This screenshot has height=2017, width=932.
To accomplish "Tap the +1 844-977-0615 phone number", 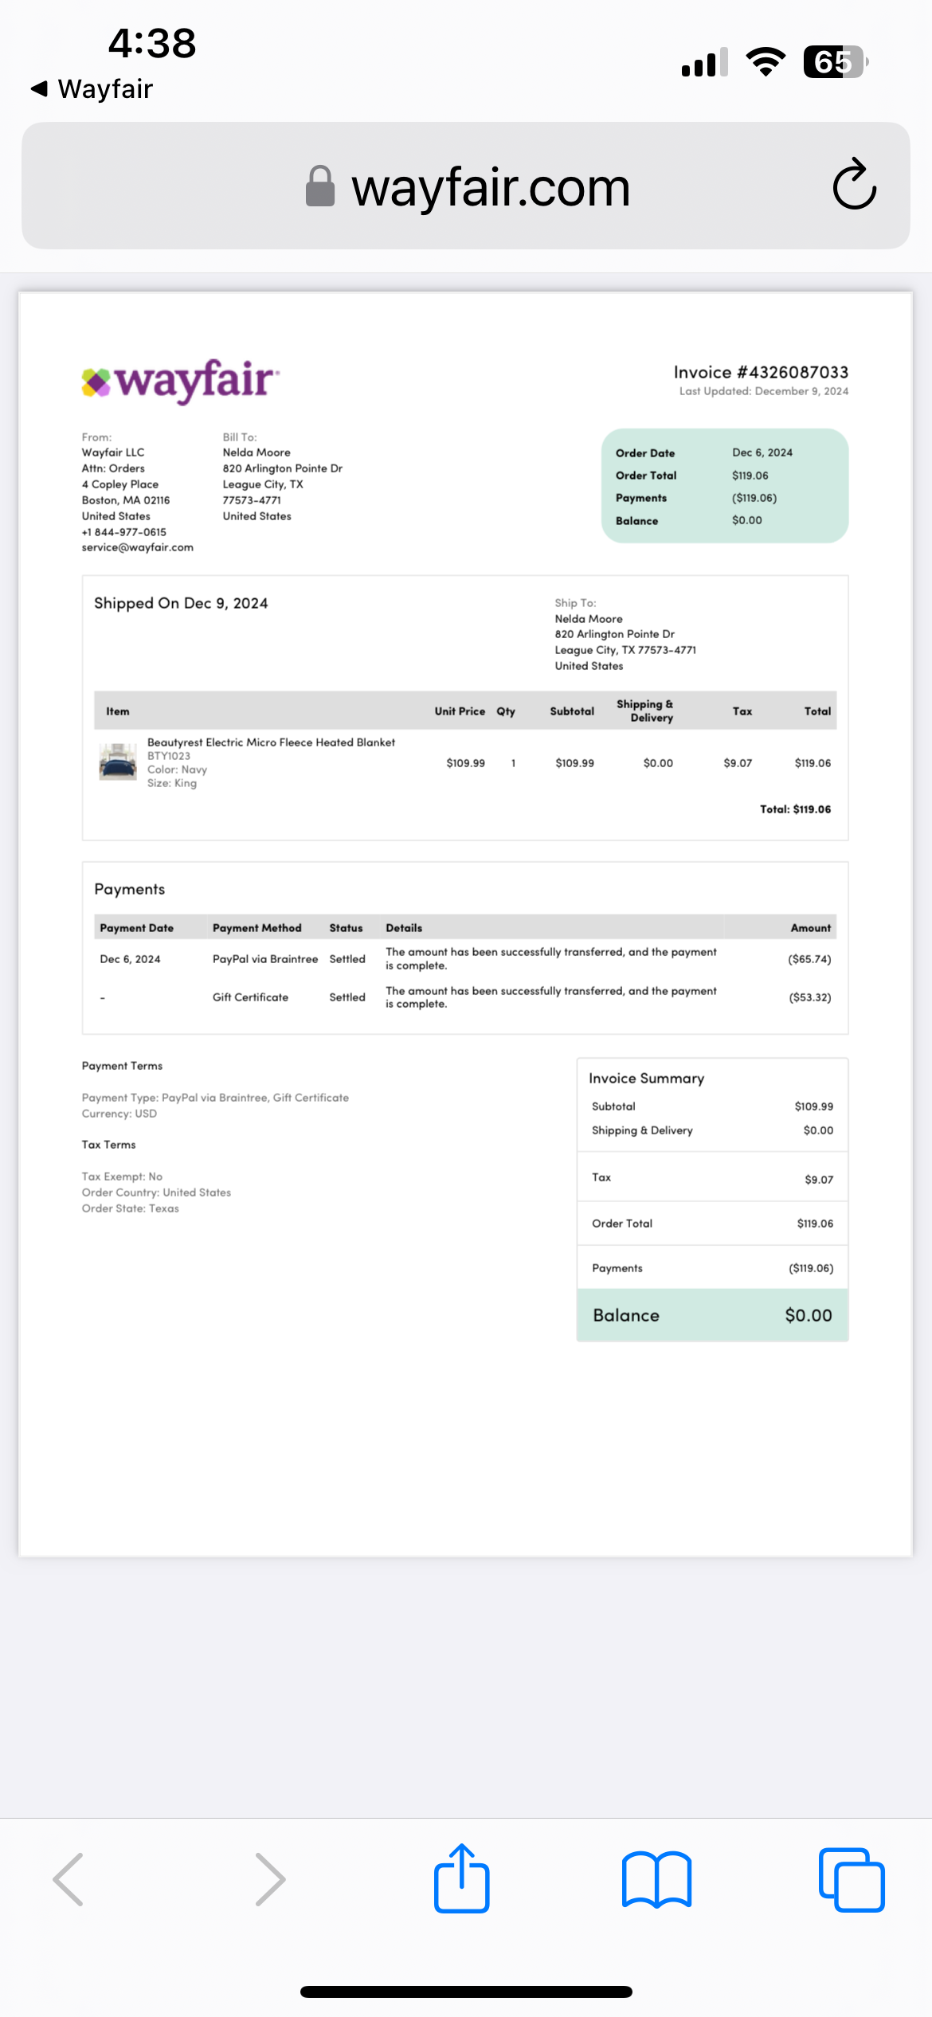I will click(124, 532).
